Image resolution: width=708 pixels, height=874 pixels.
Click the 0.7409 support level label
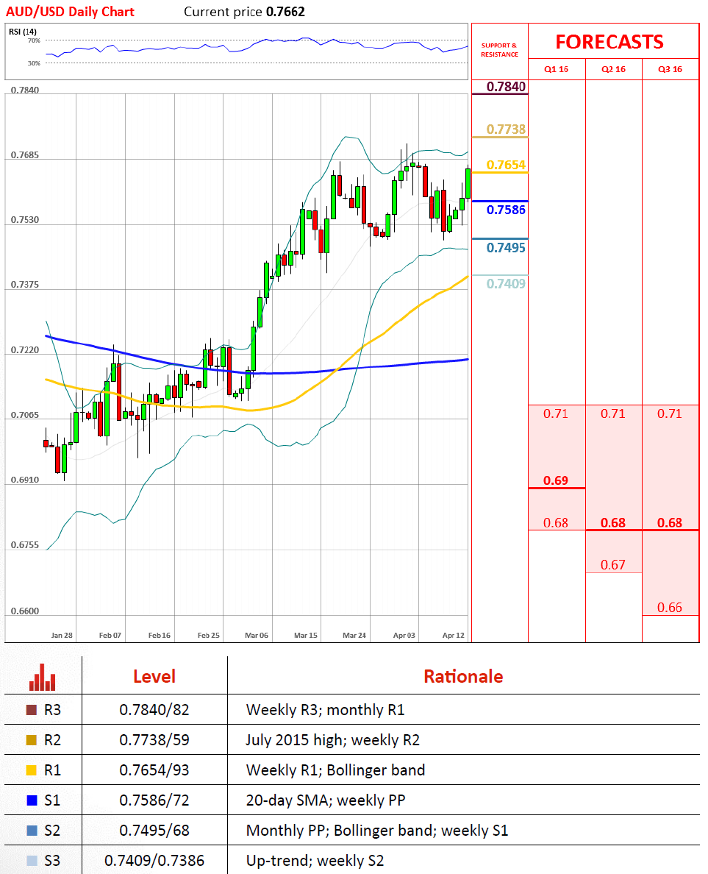(506, 284)
